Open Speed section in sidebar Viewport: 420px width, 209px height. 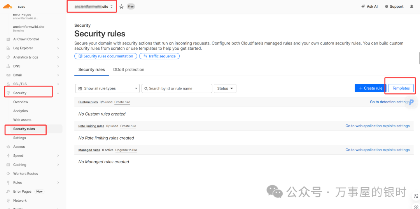(18, 156)
